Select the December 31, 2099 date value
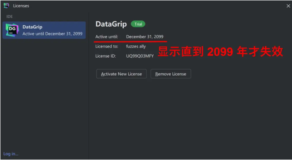This screenshot has height=160, width=292. (x=145, y=37)
